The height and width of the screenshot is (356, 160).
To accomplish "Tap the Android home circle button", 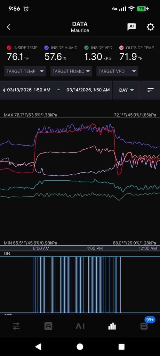I will tap(80, 347).
